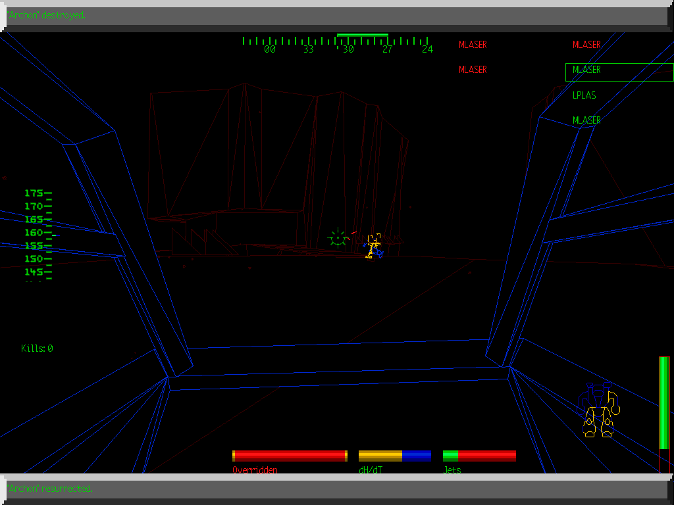Click the Jets fuel bar
674x505 pixels.
(479, 456)
